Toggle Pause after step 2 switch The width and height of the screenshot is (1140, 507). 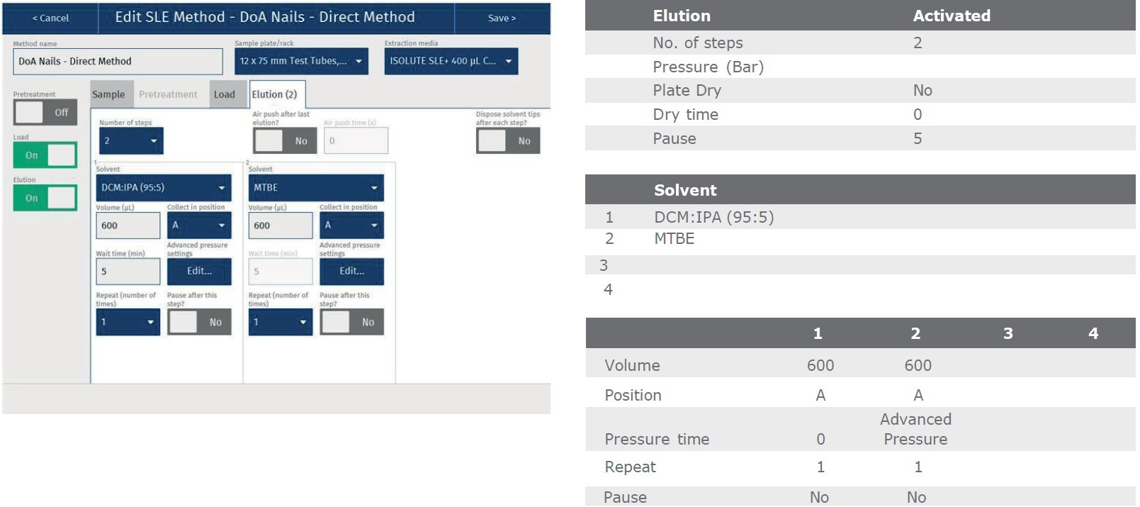tap(351, 322)
